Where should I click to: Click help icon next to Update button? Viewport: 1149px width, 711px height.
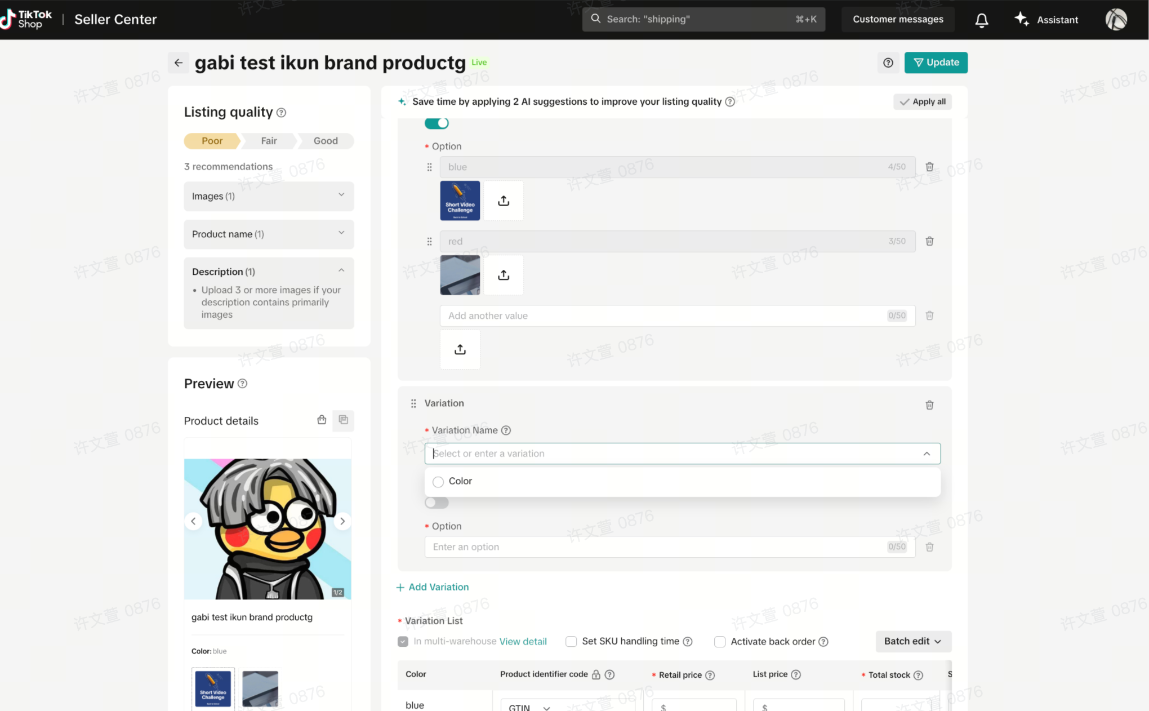click(x=888, y=63)
